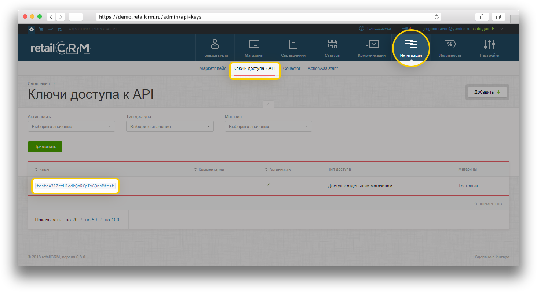Expand the Магазин filter dropdown
Viewport: 537px width, 292px height.
coord(268,127)
